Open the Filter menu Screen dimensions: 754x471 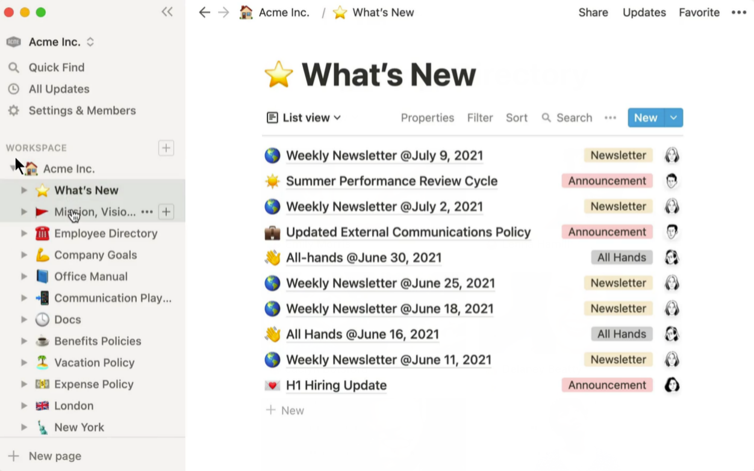point(480,118)
